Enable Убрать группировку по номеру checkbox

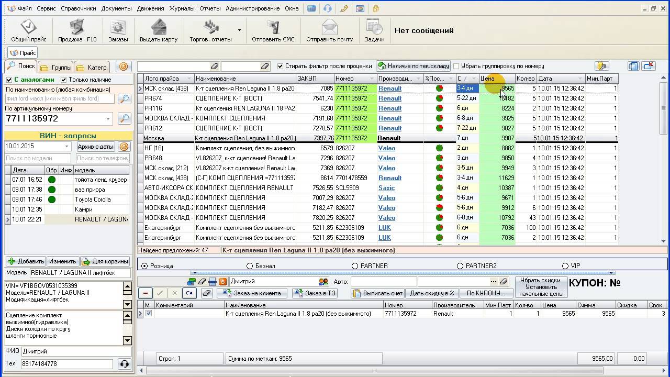click(x=456, y=66)
